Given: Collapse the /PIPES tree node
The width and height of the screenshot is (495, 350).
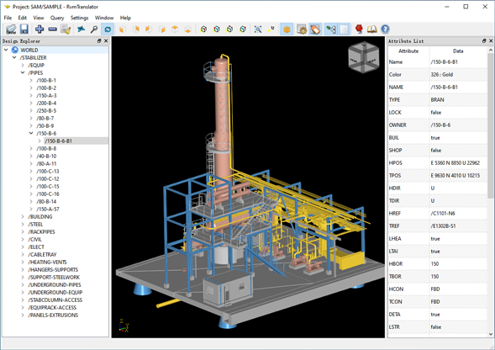Looking at the screenshot, I should [x=23, y=72].
